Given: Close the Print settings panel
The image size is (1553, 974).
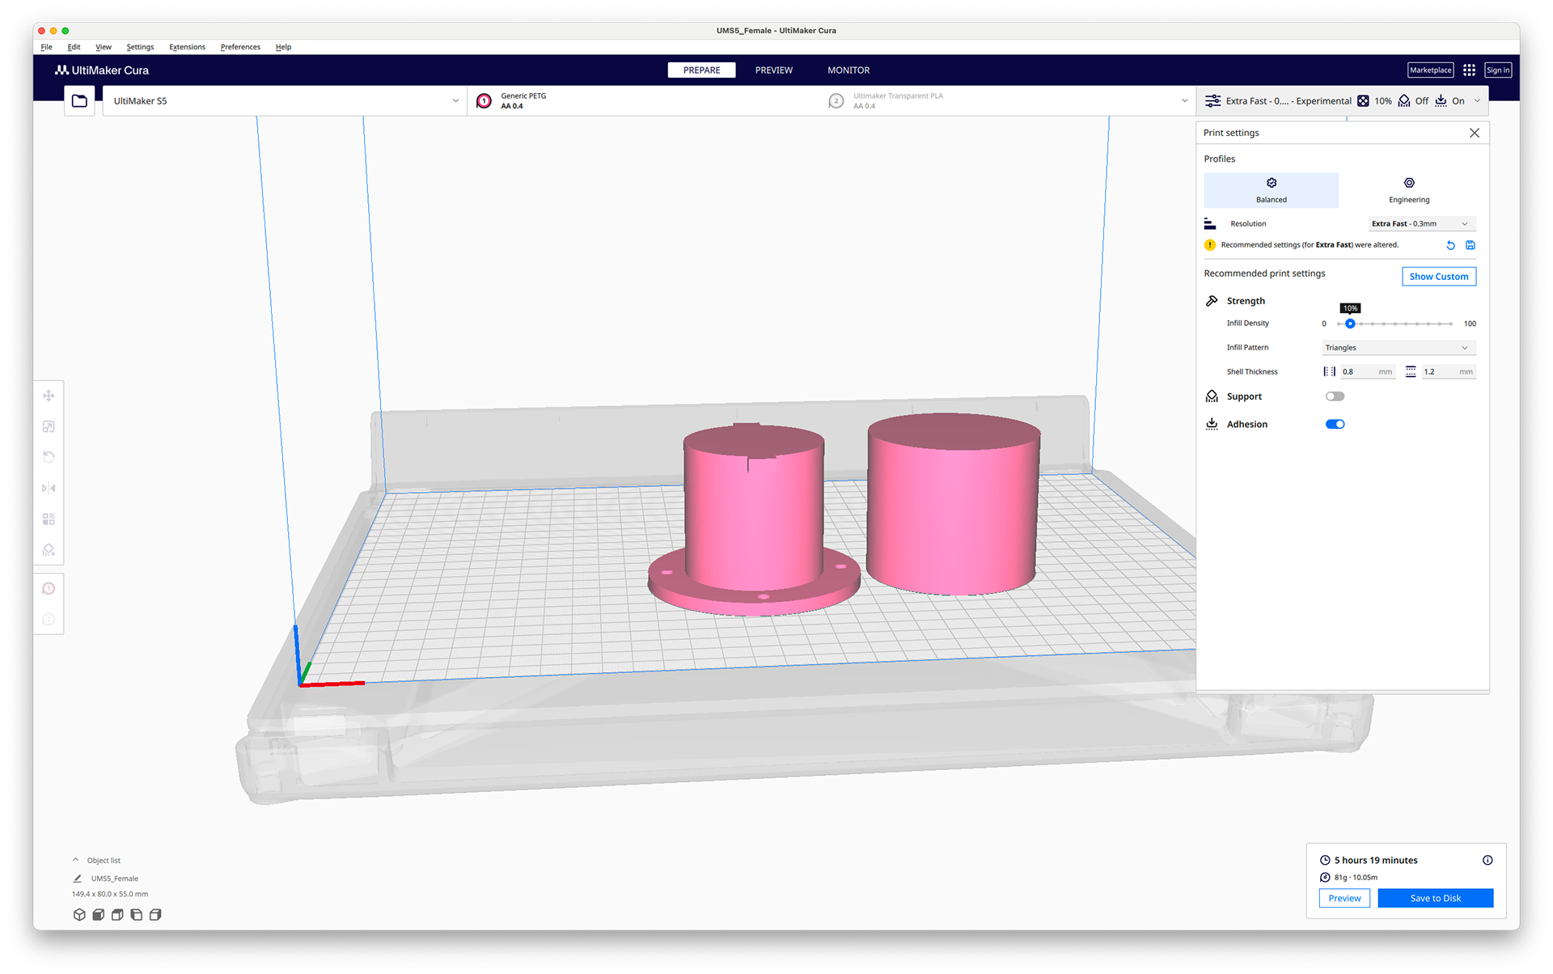Looking at the screenshot, I should (x=1475, y=133).
